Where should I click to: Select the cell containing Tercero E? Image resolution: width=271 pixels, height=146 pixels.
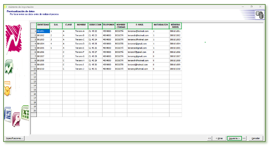click(x=81, y=48)
